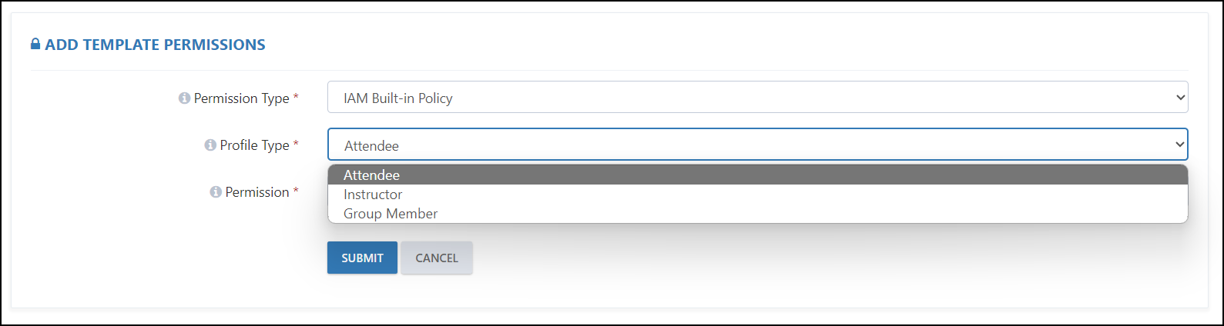Click the Permission field label
Viewport: 1224px width, 326px height.
click(x=257, y=192)
